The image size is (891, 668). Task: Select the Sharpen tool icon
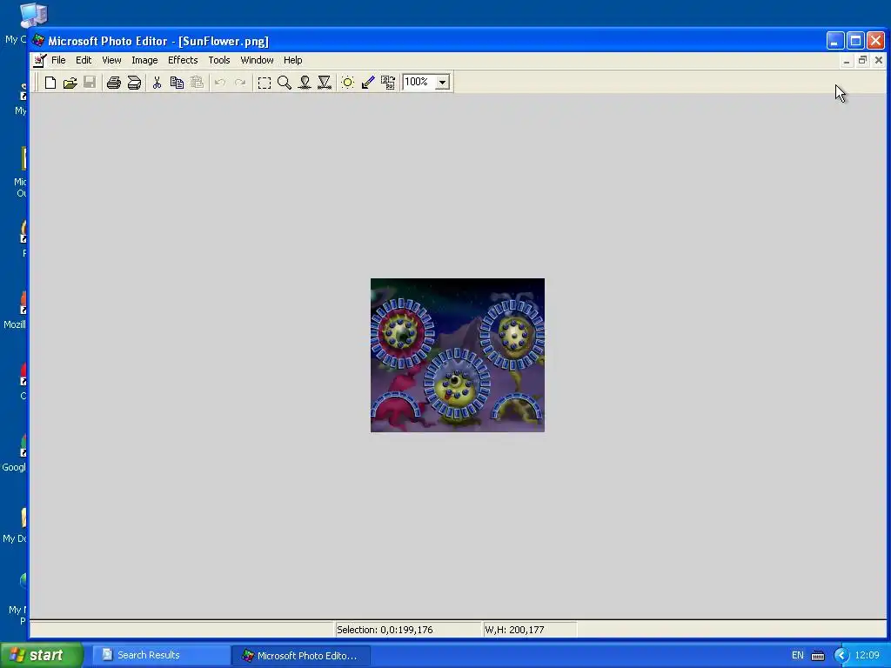[325, 83]
